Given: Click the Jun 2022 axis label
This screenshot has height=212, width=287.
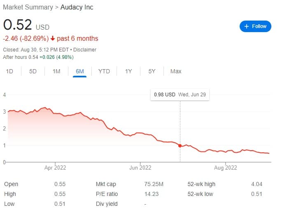Looking at the screenshot, I should pyautogui.click(x=140, y=168).
